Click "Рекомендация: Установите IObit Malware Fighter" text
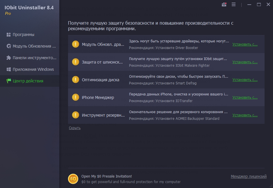Image resolution: width=273 pixels, height=188 pixels. (169, 66)
